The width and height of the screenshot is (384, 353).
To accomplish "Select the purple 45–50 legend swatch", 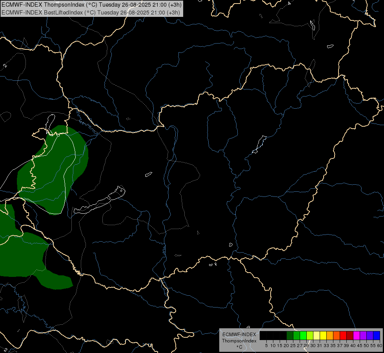I will pyautogui.click(x=363, y=335).
